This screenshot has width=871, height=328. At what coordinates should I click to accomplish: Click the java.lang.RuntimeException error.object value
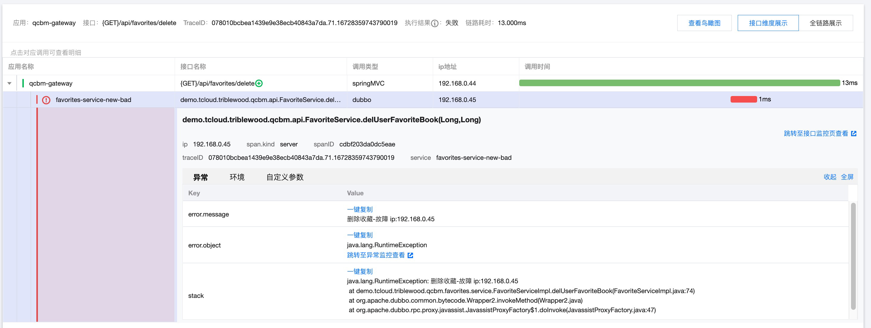387,245
